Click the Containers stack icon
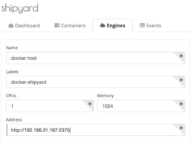Viewport: 192px width, 142px height. point(57,25)
